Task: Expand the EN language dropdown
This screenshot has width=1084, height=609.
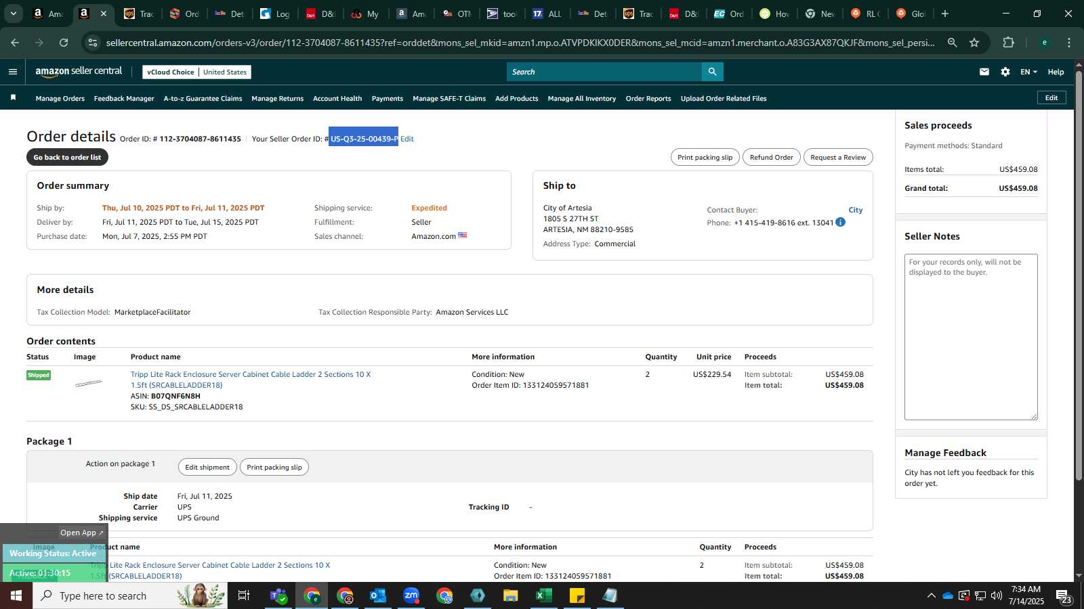Action: pos(1028,72)
